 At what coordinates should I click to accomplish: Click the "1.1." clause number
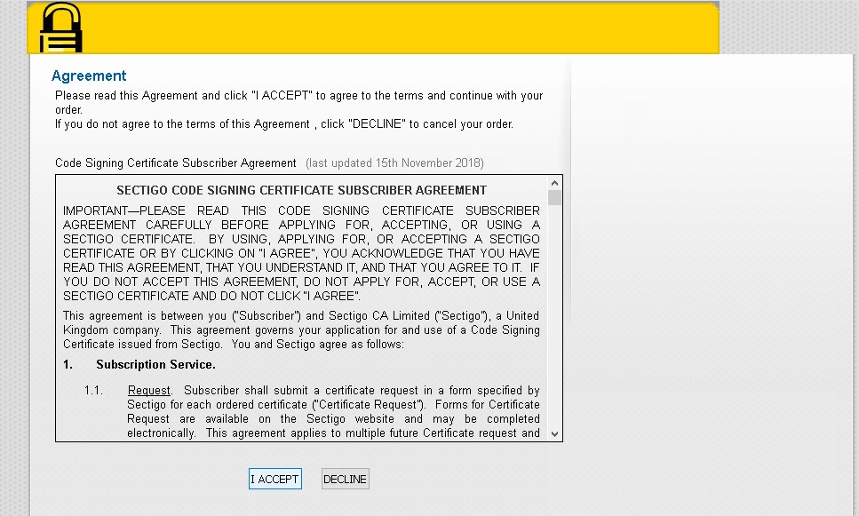94,391
